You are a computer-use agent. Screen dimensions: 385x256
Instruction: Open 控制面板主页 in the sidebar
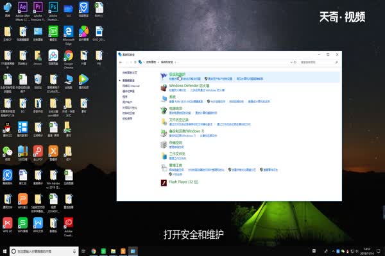tap(130, 73)
